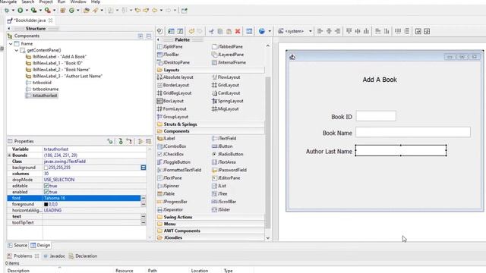Switch to the Design tab
The width and height of the screenshot is (486, 273).
[x=40, y=245]
